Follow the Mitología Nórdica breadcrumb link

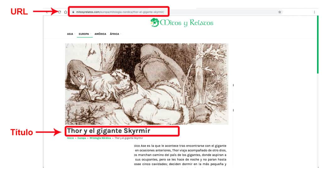pos(100,138)
